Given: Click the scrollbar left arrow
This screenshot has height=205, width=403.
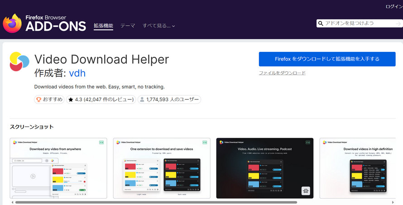Looking at the screenshot, I should [12, 202].
